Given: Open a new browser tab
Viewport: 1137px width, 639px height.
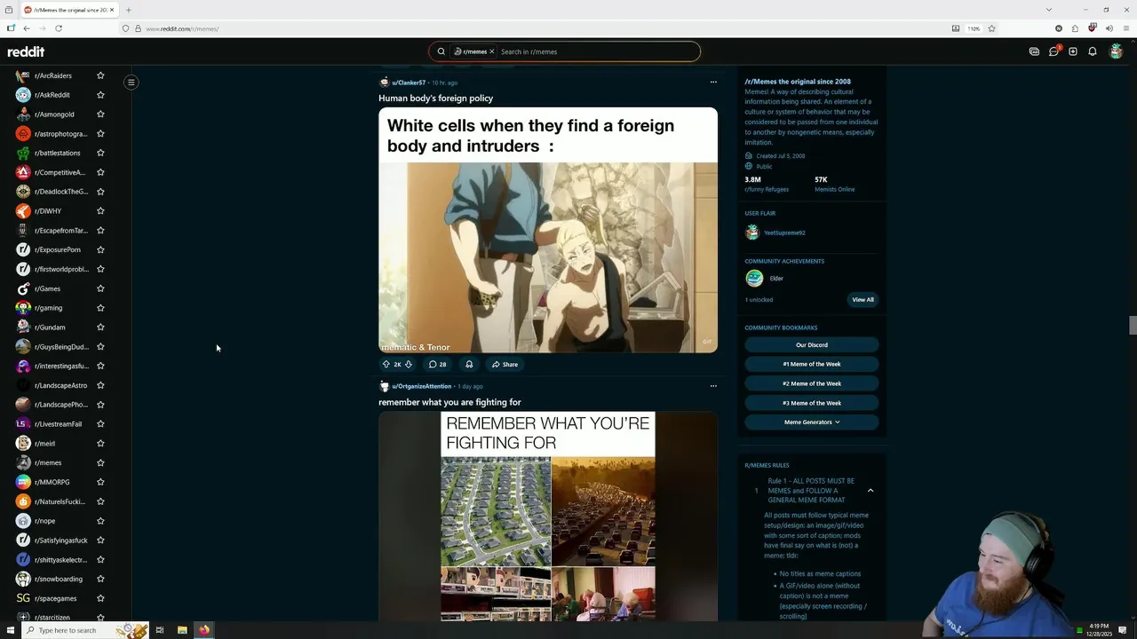Looking at the screenshot, I should click(x=129, y=10).
